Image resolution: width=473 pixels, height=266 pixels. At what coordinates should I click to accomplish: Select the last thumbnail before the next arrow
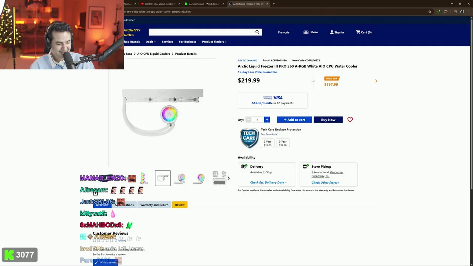[x=219, y=178]
